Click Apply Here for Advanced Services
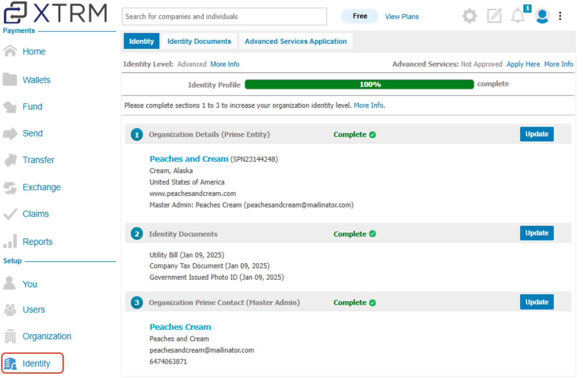The width and height of the screenshot is (583, 378). point(523,64)
